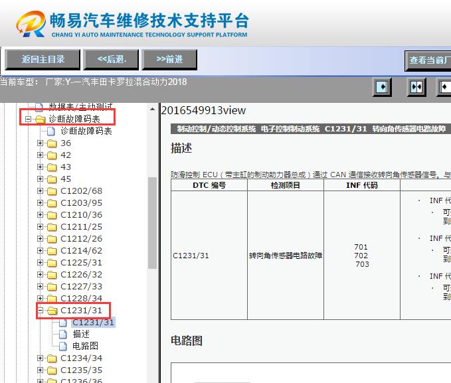Screen dimensions: 451x383
Task: Click INF code 701 in table
Action: (x=361, y=247)
